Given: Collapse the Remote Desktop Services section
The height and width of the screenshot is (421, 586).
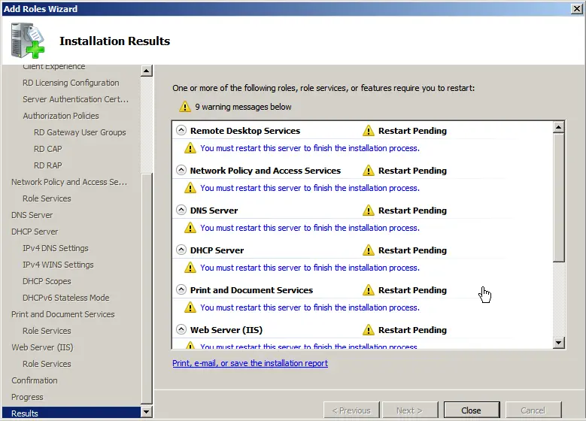Looking at the screenshot, I should click(x=181, y=131).
